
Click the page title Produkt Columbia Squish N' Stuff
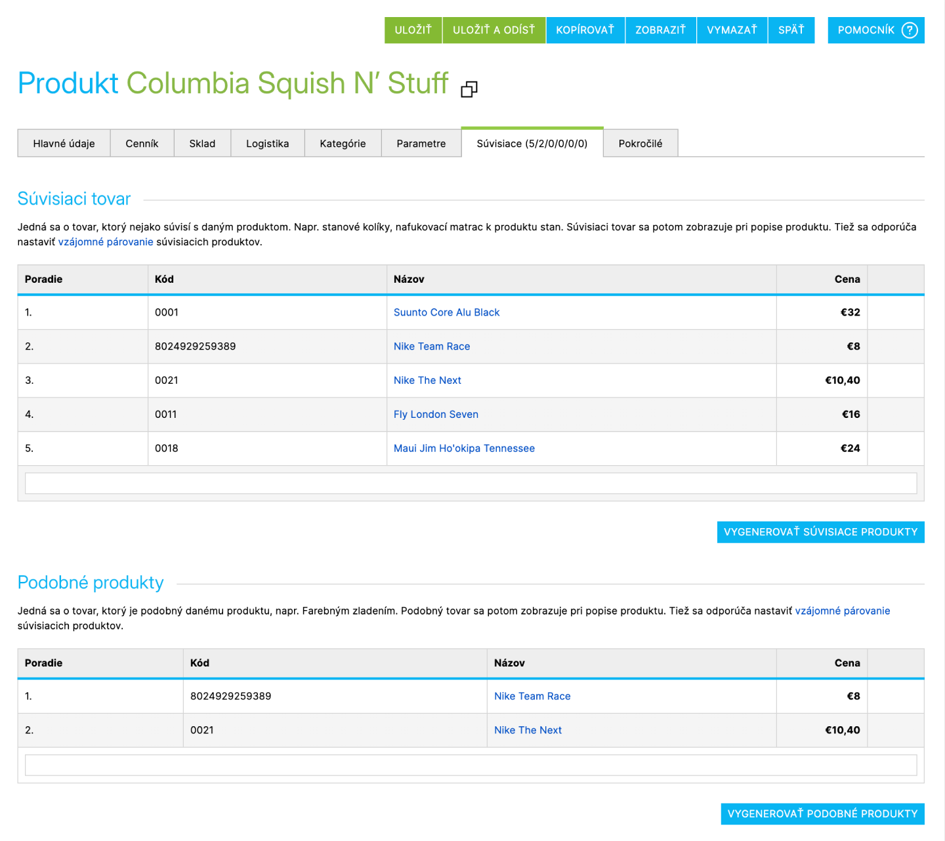[x=233, y=83]
